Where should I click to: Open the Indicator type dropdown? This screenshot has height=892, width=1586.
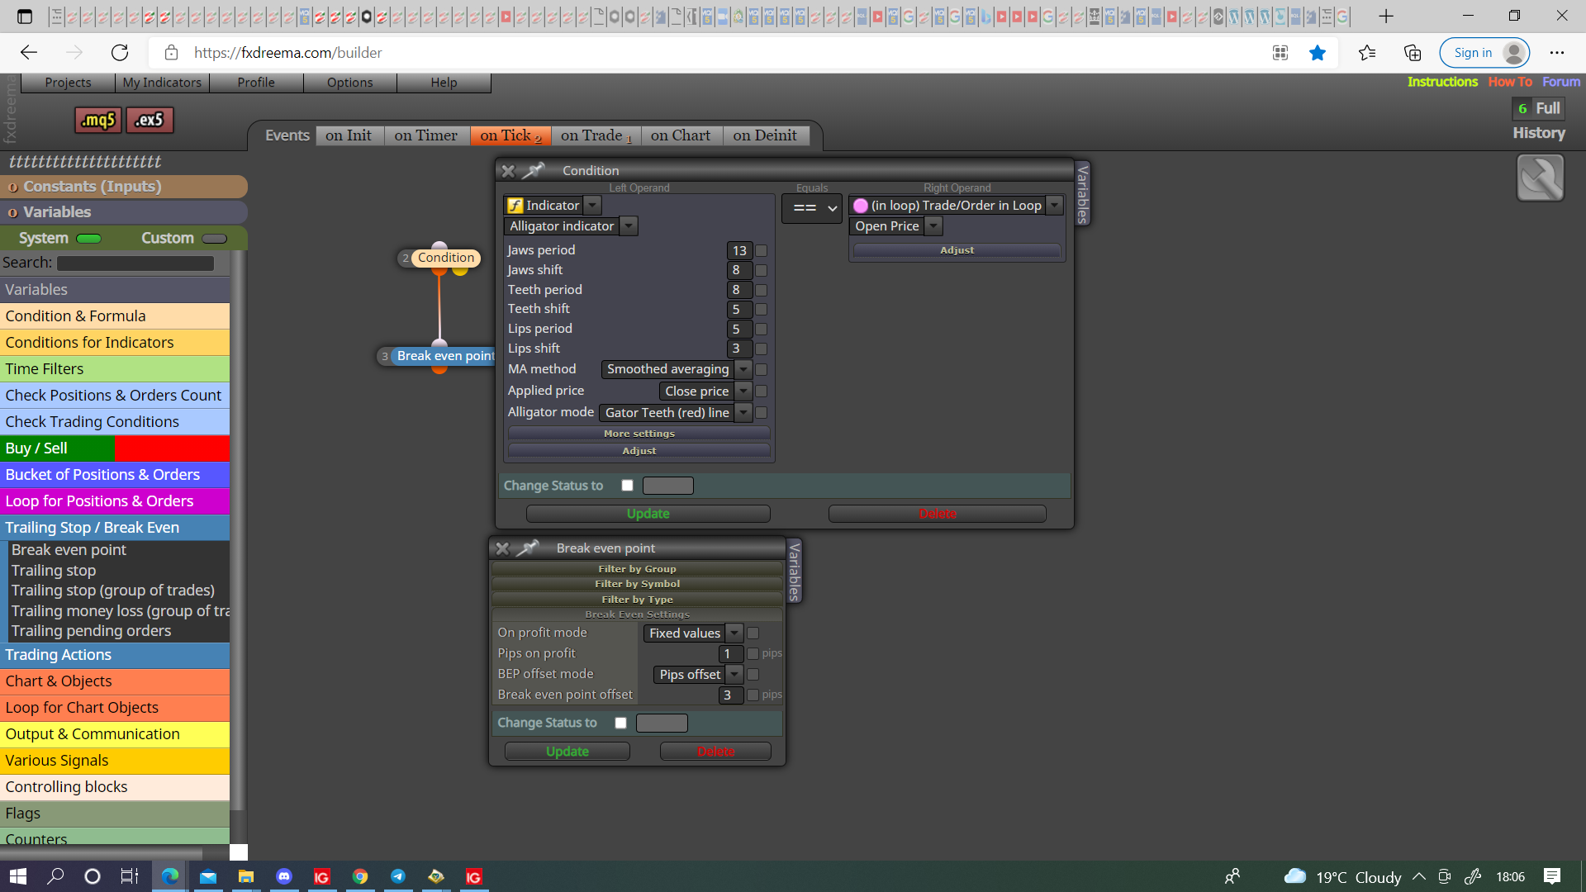click(x=593, y=206)
